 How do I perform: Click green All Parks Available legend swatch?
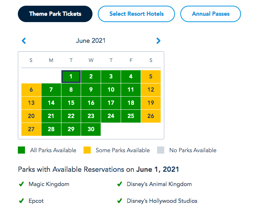click(x=21, y=150)
